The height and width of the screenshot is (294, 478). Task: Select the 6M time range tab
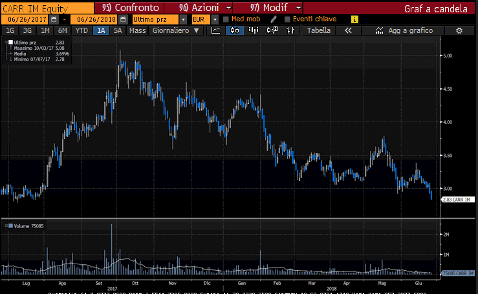[x=62, y=30]
